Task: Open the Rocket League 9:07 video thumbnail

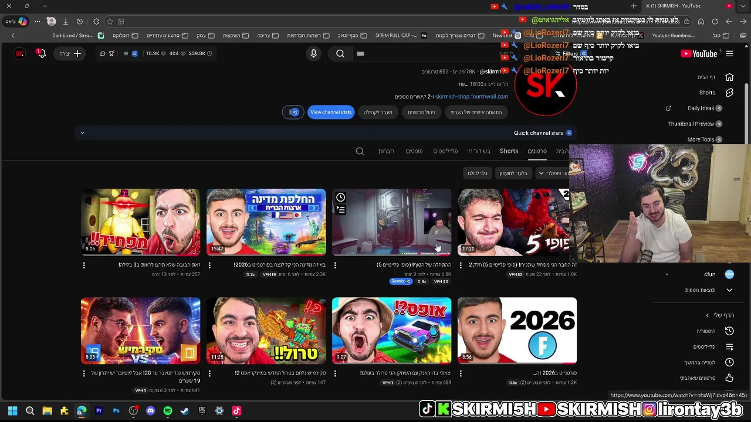Action: pyautogui.click(x=392, y=331)
